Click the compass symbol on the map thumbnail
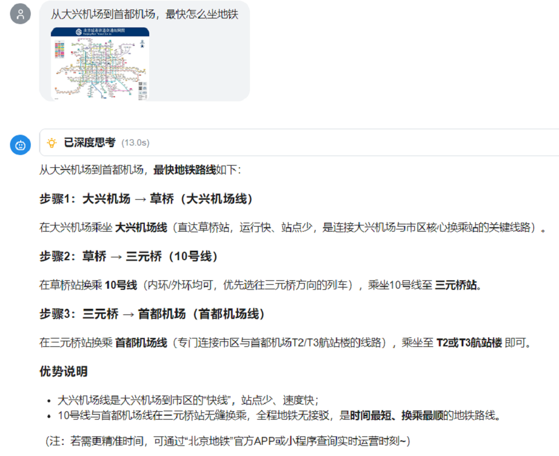Image resolution: width=559 pixels, height=456 pixels. pyautogui.click(x=142, y=44)
